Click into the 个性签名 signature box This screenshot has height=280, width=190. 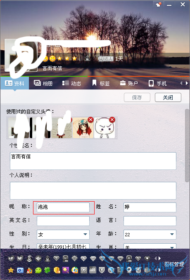tap(93, 161)
